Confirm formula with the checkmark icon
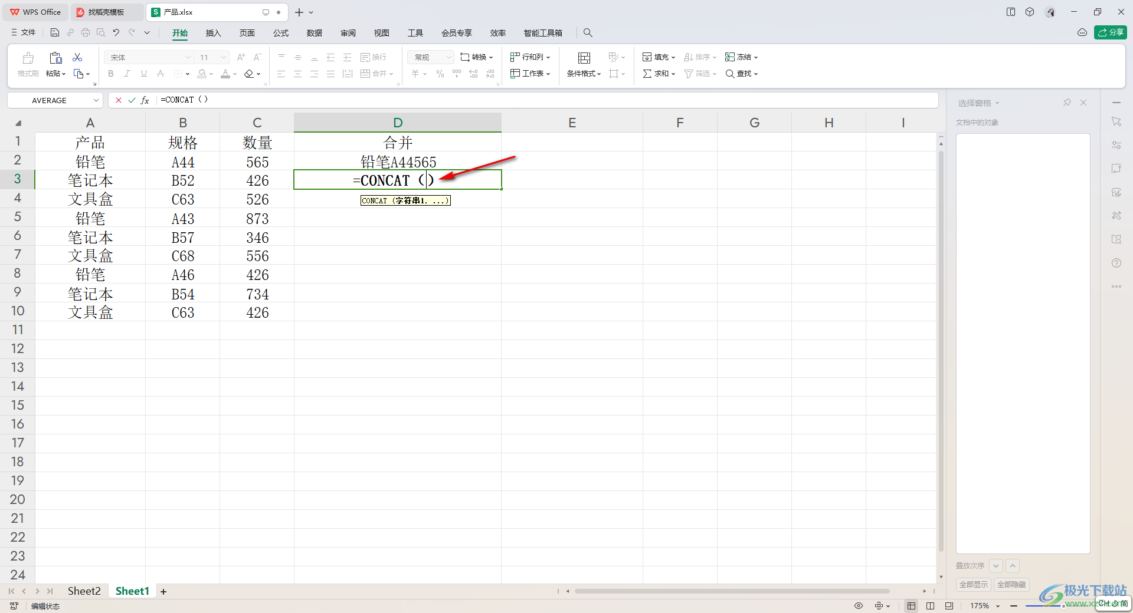The image size is (1133, 613). (x=132, y=100)
